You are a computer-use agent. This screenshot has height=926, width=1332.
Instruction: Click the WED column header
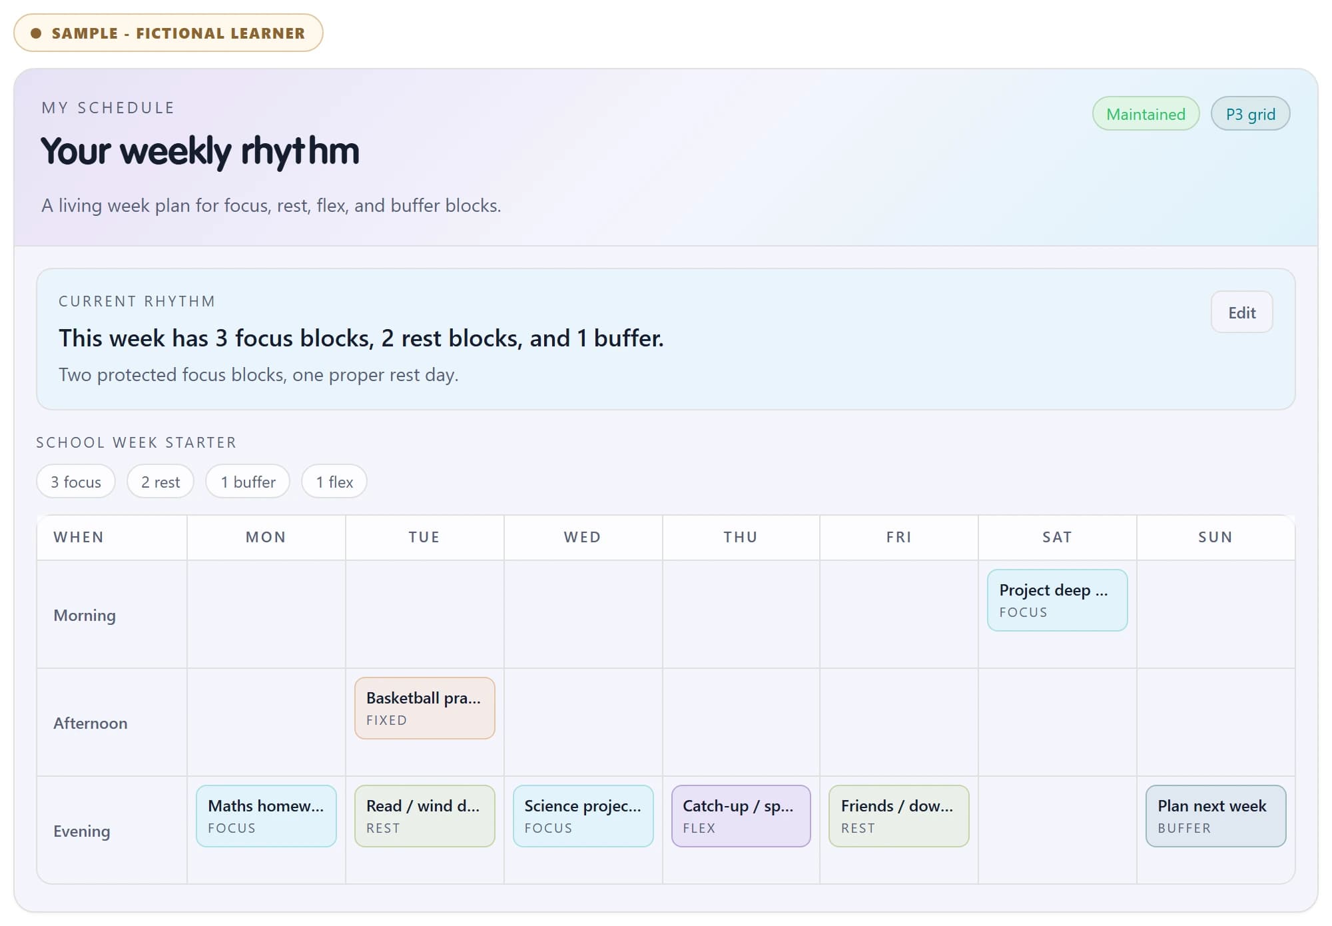583,537
